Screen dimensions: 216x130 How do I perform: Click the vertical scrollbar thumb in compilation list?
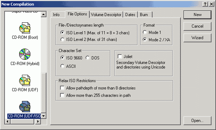click(44, 93)
